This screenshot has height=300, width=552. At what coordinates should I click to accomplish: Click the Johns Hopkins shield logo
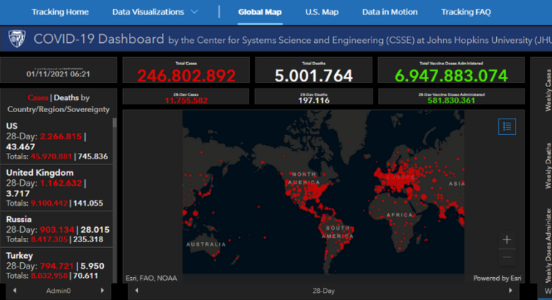(x=16, y=39)
